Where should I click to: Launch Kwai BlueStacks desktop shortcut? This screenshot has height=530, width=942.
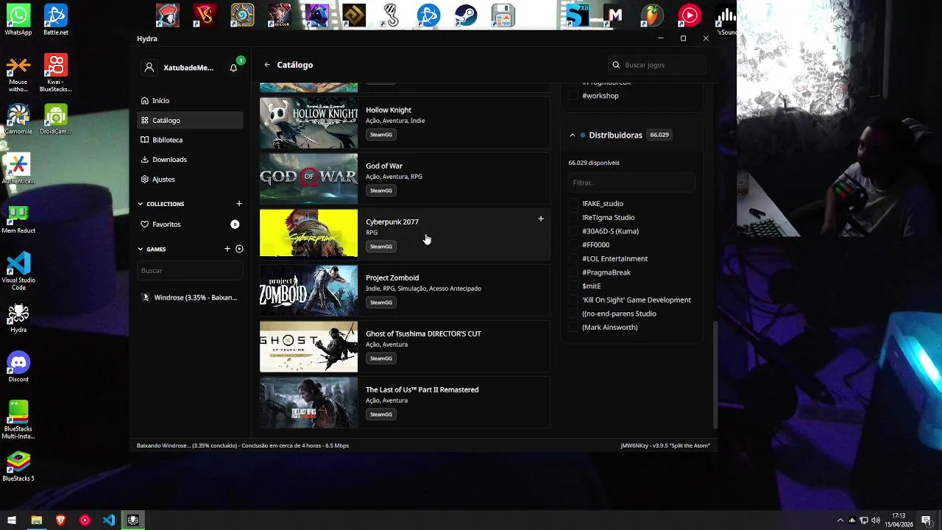pyautogui.click(x=56, y=74)
